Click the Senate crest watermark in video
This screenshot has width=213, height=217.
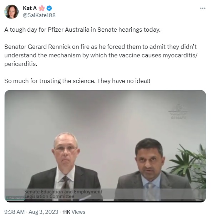pyautogui.click(x=178, y=112)
